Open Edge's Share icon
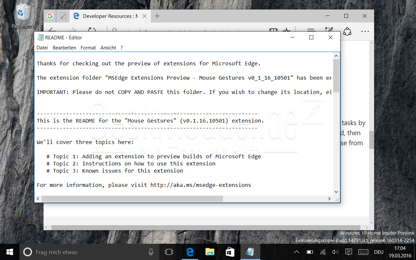Image resolution: width=416 pixels, height=260 pixels. (347, 32)
